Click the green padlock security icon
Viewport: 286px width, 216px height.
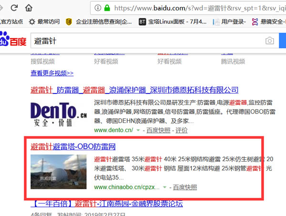[x=108, y=8]
